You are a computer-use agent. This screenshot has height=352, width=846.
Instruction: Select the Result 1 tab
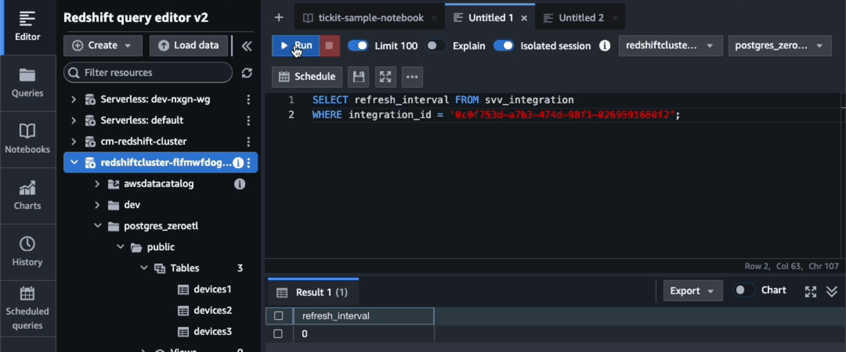[x=313, y=292]
